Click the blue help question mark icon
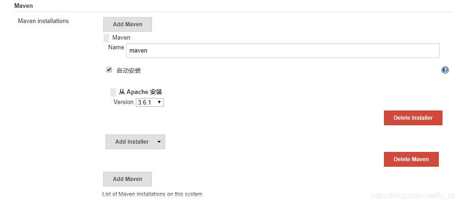459x204 pixels. tap(445, 70)
